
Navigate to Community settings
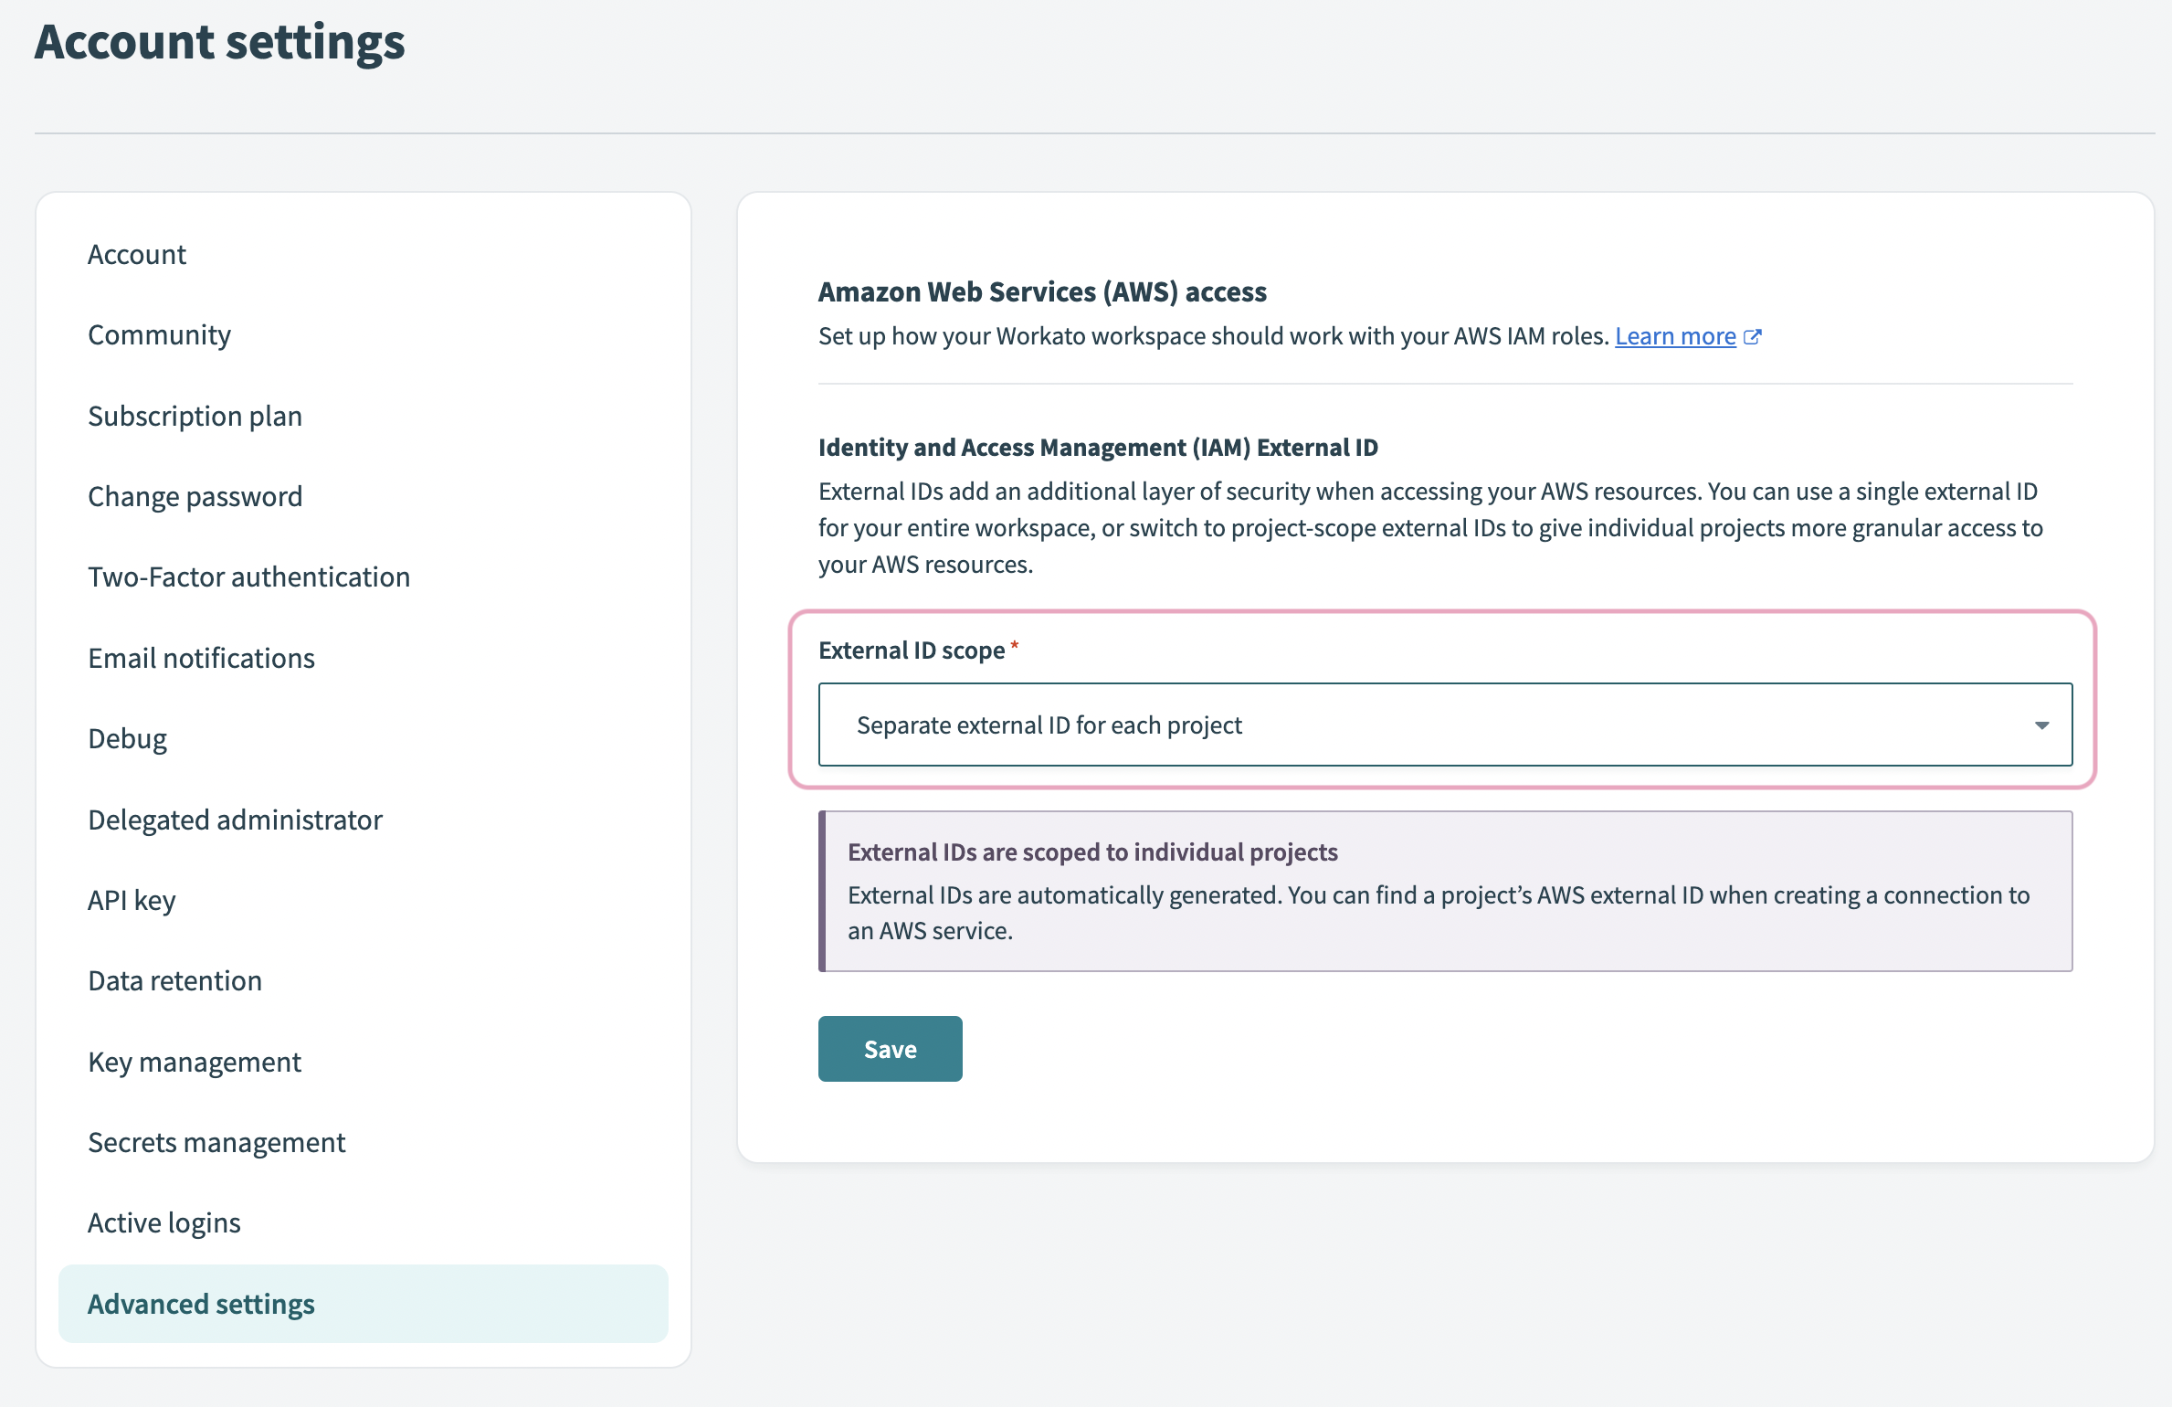pyautogui.click(x=160, y=333)
